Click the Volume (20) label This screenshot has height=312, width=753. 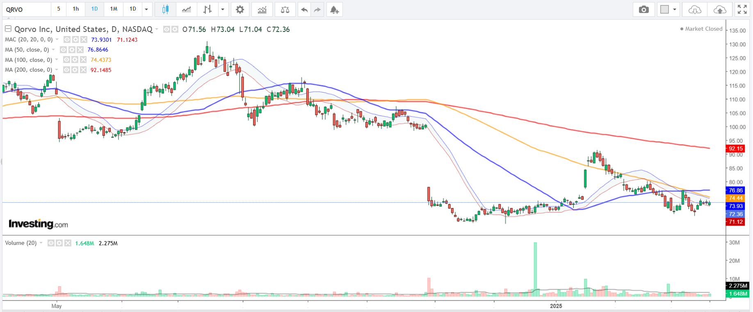click(21, 243)
